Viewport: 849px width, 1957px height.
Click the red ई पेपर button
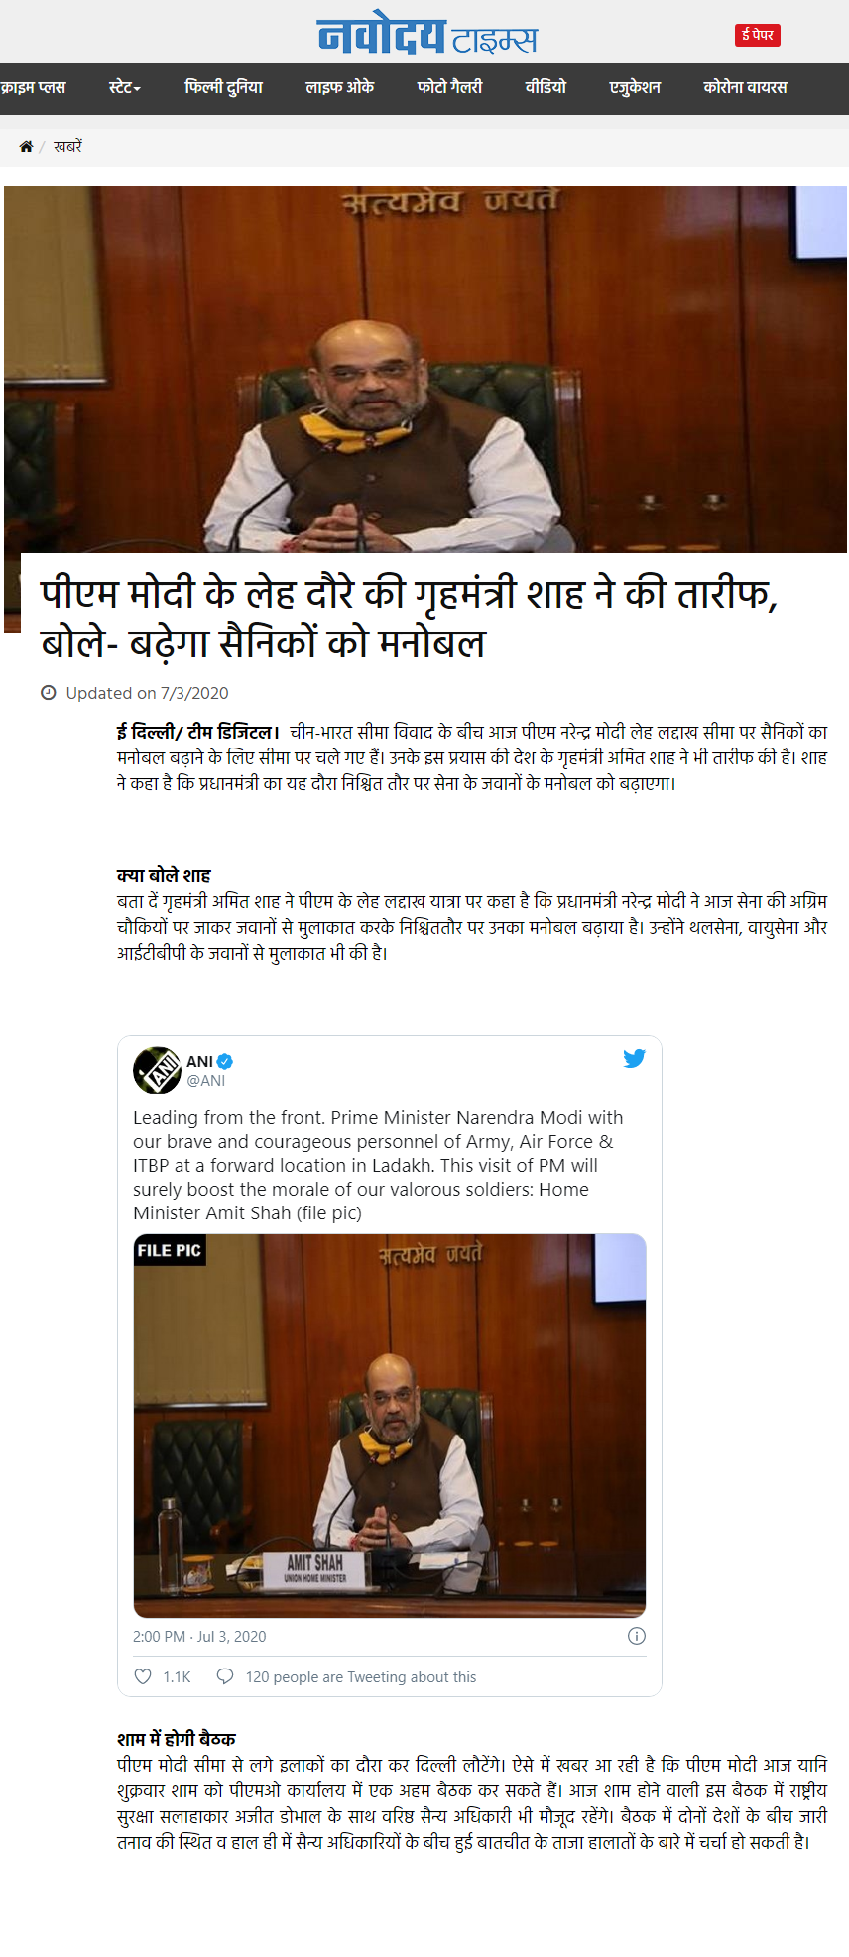tap(758, 35)
